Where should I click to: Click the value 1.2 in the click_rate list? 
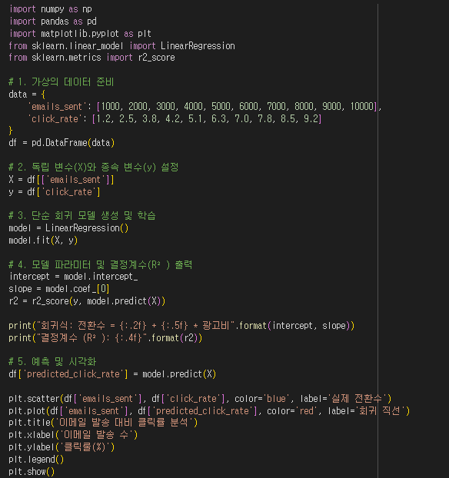point(103,118)
